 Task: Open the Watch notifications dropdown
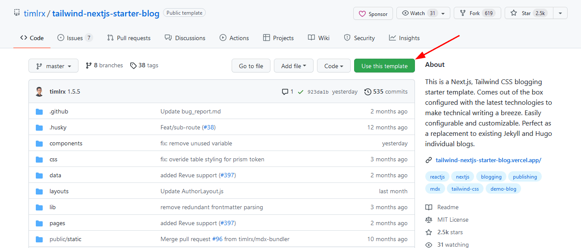(423, 13)
